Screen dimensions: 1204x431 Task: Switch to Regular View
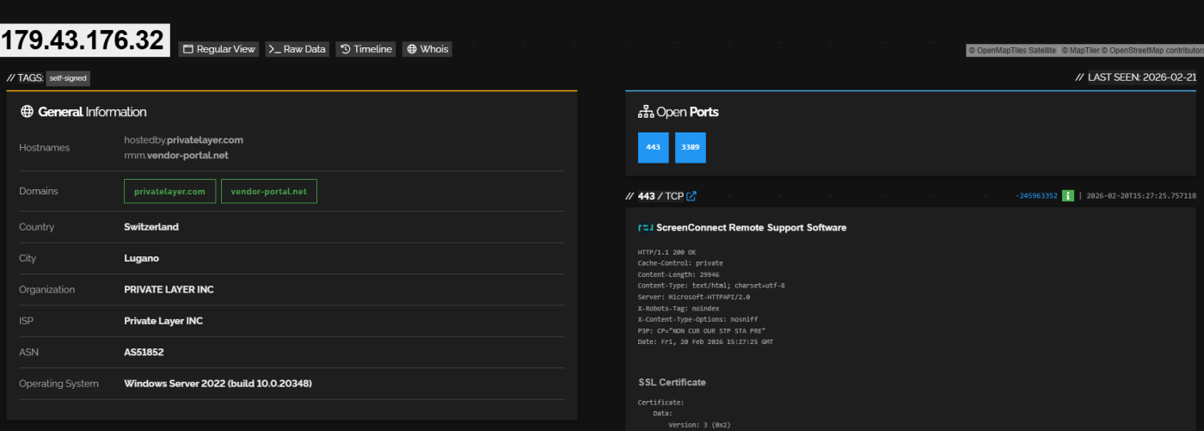(219, 49)
